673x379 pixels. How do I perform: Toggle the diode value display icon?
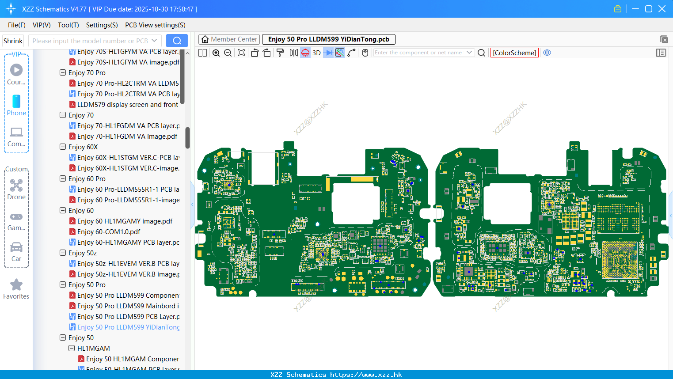pyautogui.click(x=328, y=53)
